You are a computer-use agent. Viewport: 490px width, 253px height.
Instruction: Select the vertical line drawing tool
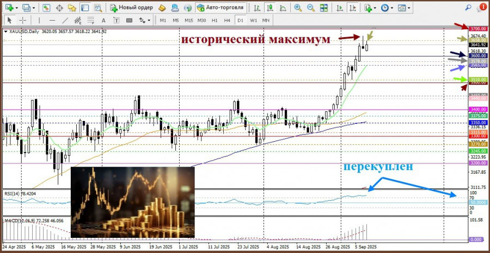coord(39,20)
